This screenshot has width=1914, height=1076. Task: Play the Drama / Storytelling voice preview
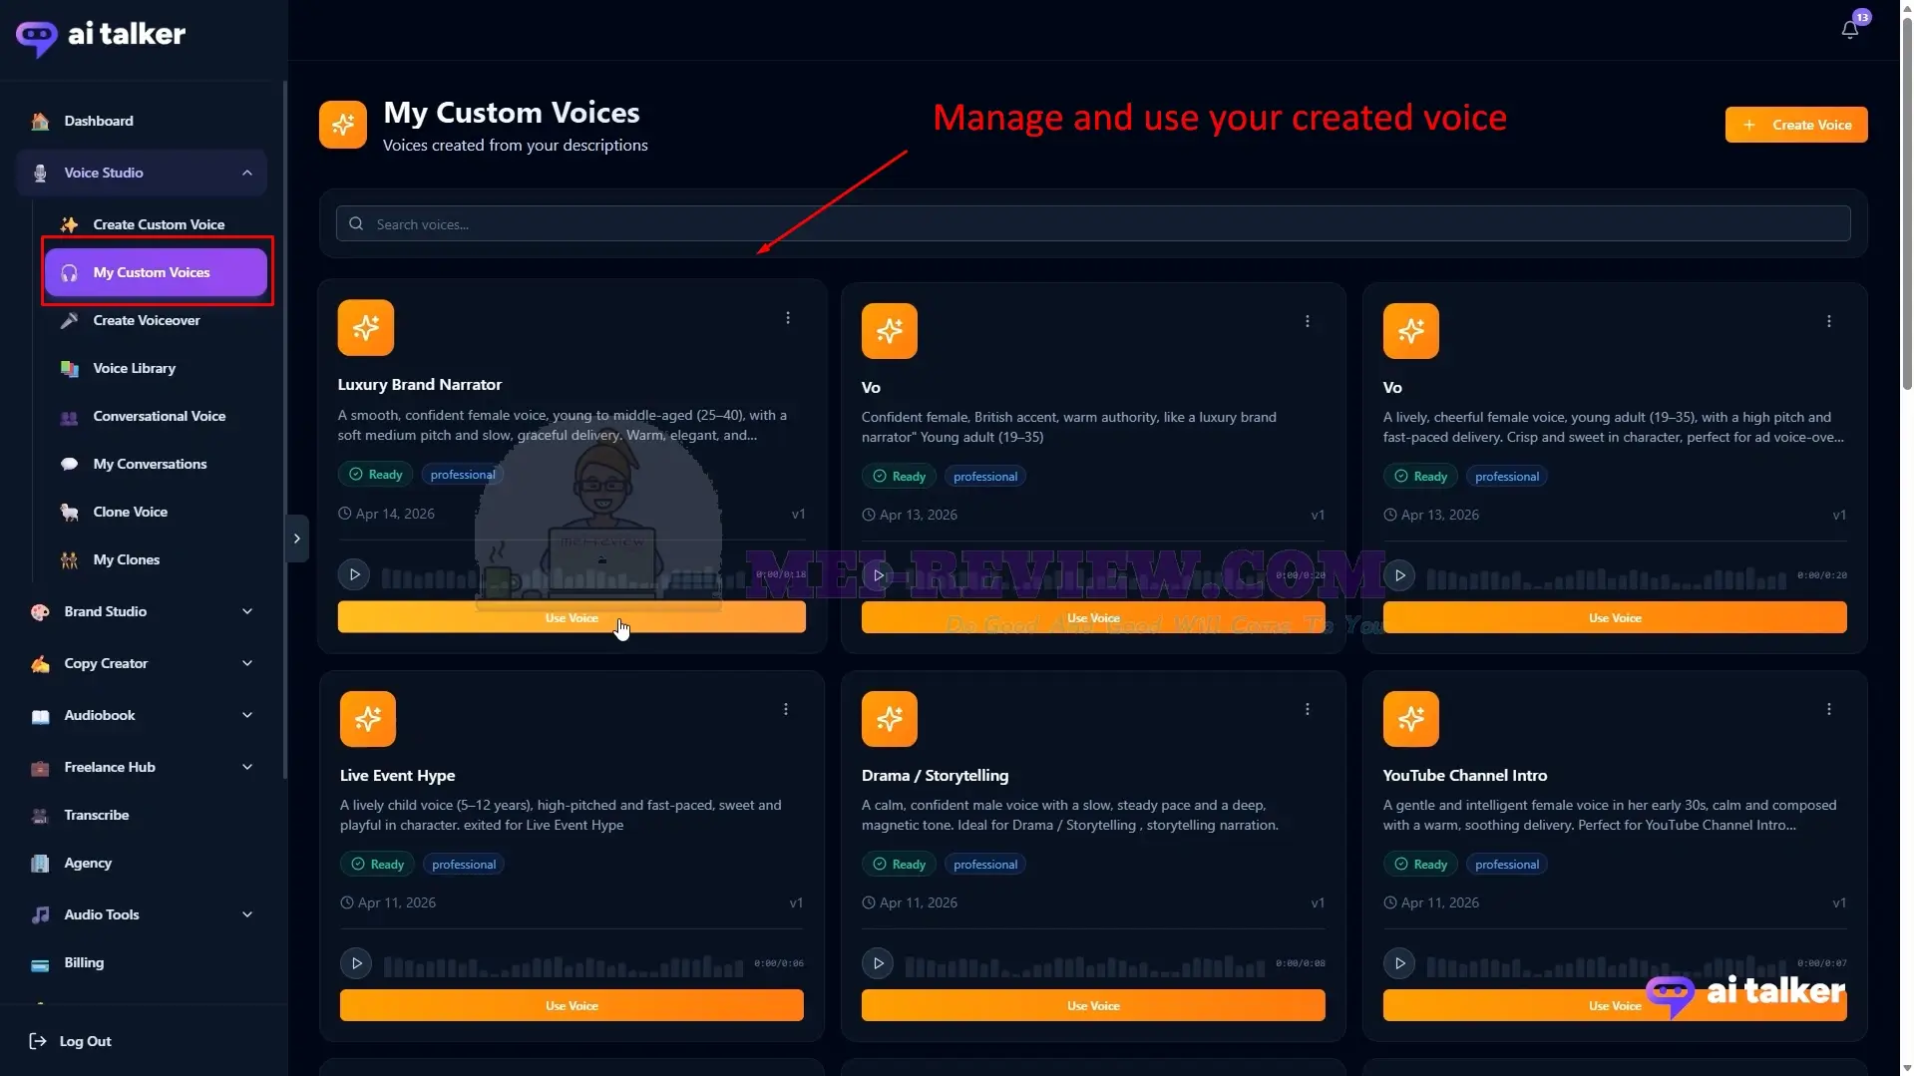pyautogui.click(x=878, y=963)
